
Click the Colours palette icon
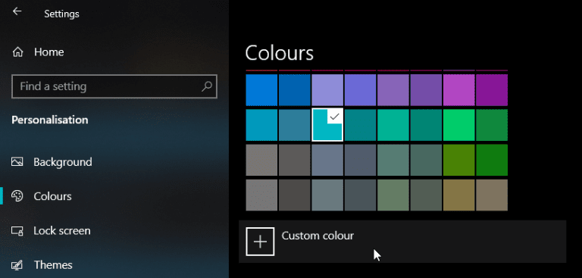(17, 196)
